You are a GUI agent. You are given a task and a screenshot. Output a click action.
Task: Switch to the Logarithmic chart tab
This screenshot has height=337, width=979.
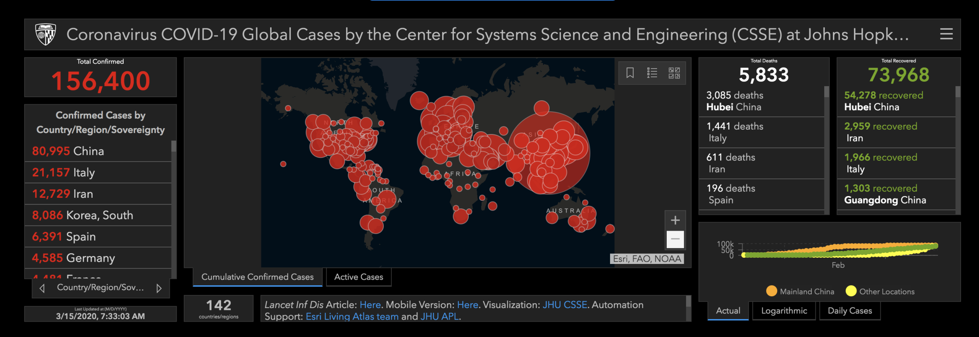(x=784, y=311)
